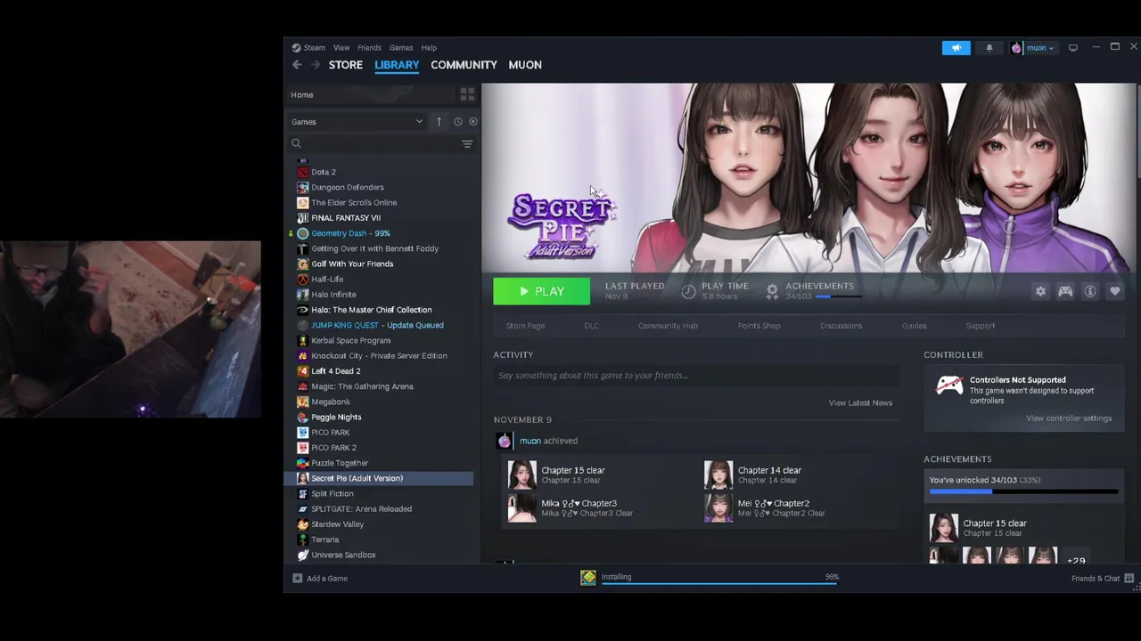Select JUMP KING QUEST in library
This screenshot has height=641, width=1141.
377,325
